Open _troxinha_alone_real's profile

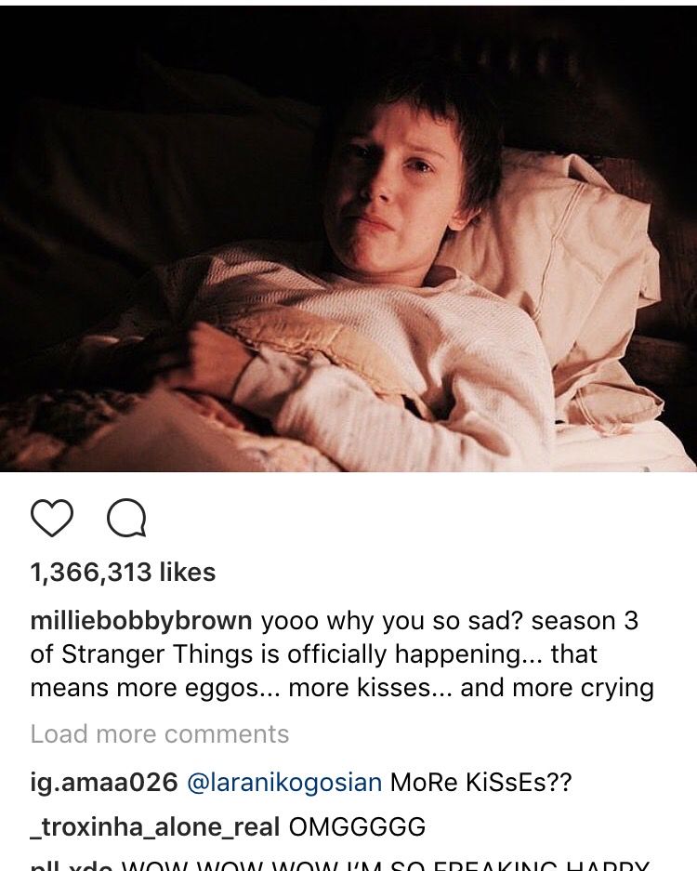tap(155, 827)
